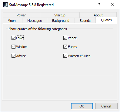
Task: Open the Startup tab
Action: coord(60,15)
